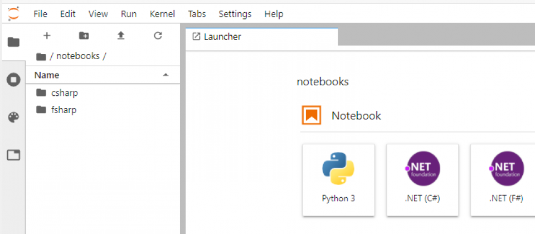The width and height of the screenshot is (535, 234).
Task: Open the Commands palette sidebar icon
Action: (13, 118)
